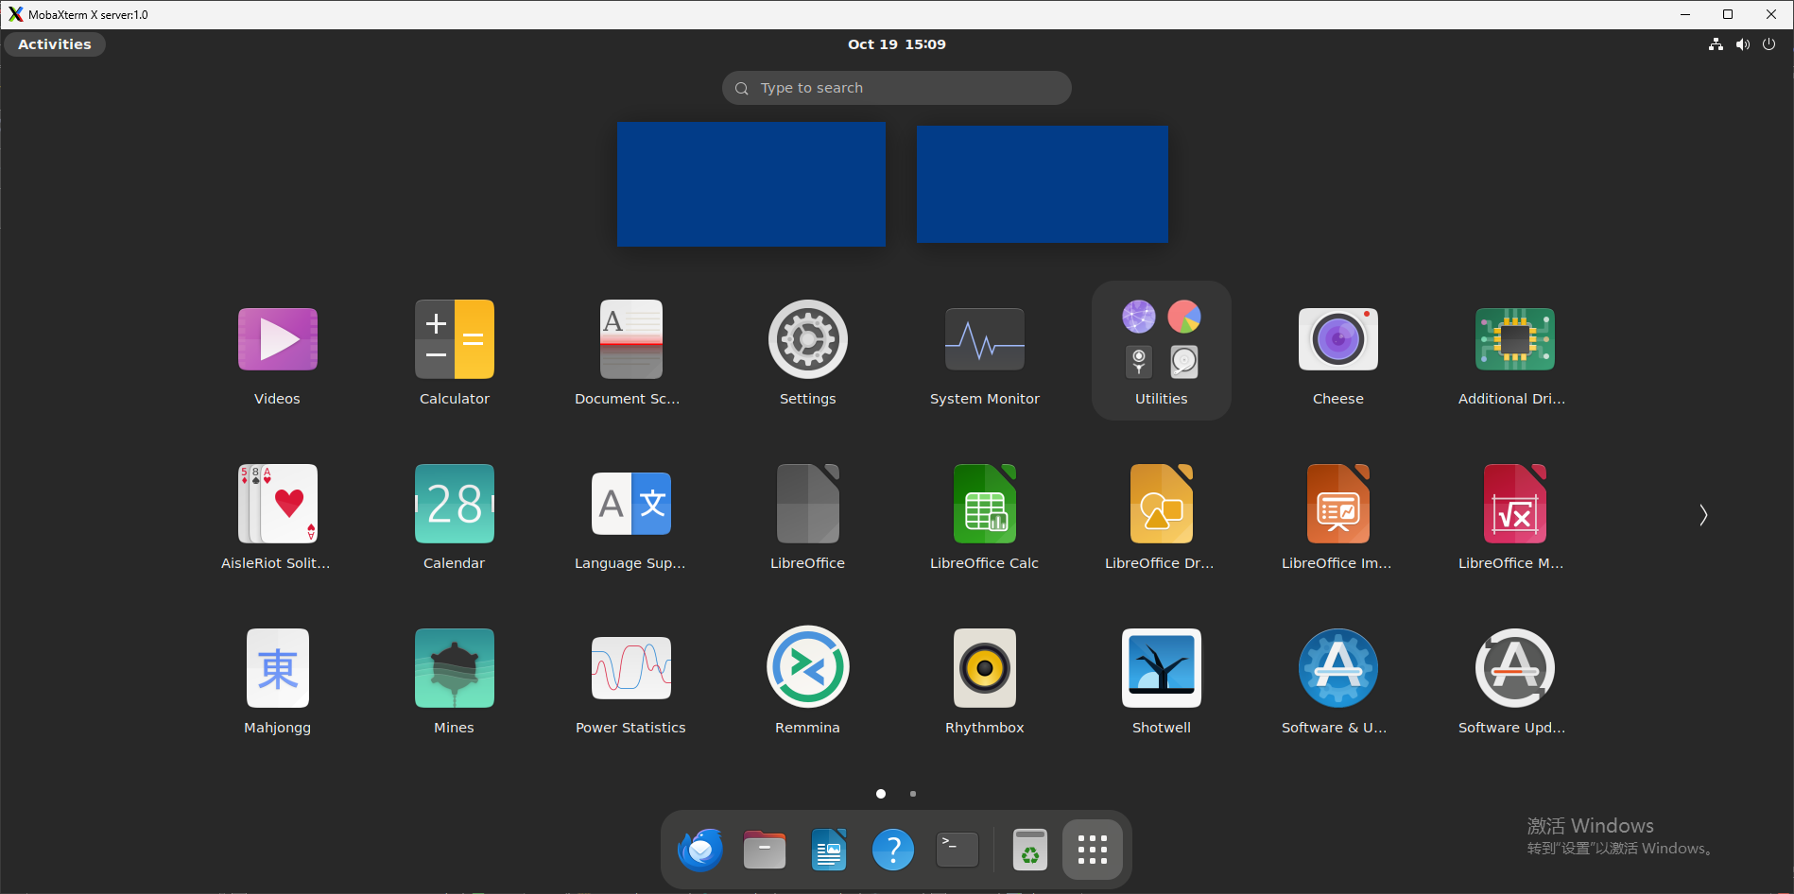Open the power menu icon
This screenshot has height=894, width=1794.
tap(1769, 44)
